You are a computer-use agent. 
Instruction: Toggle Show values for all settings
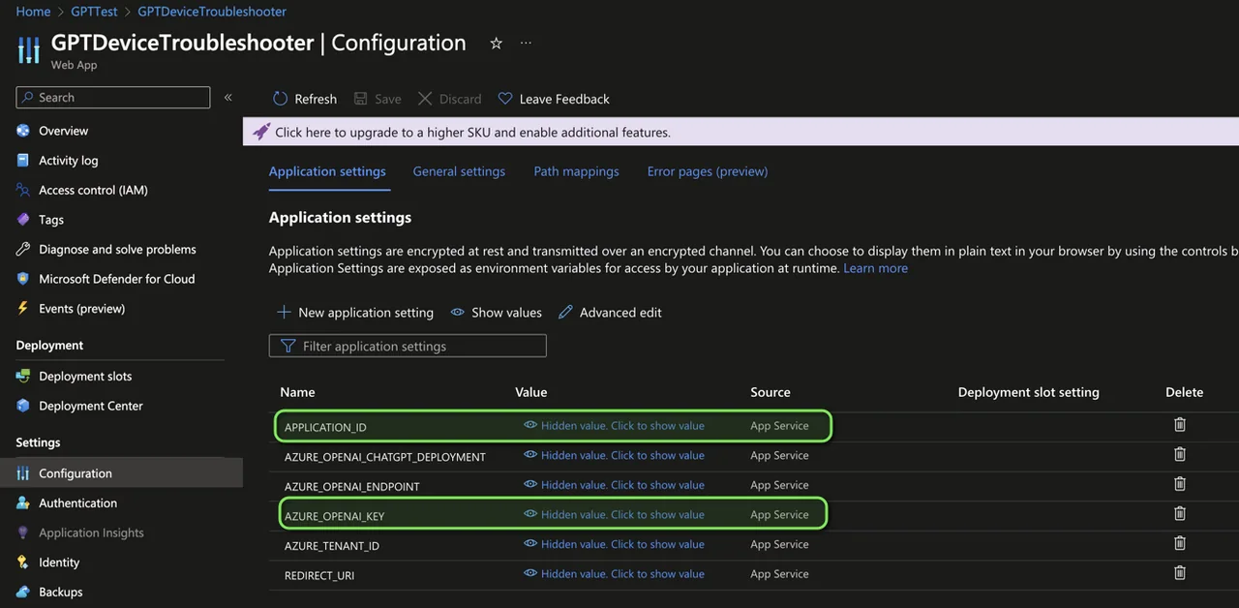coord(497,313)
